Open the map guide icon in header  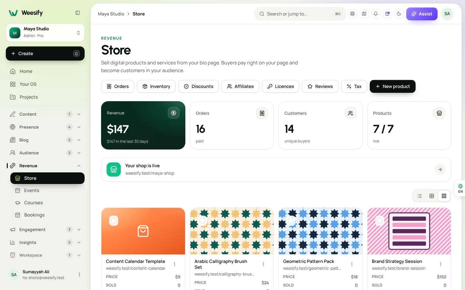(x=364, y=14)
